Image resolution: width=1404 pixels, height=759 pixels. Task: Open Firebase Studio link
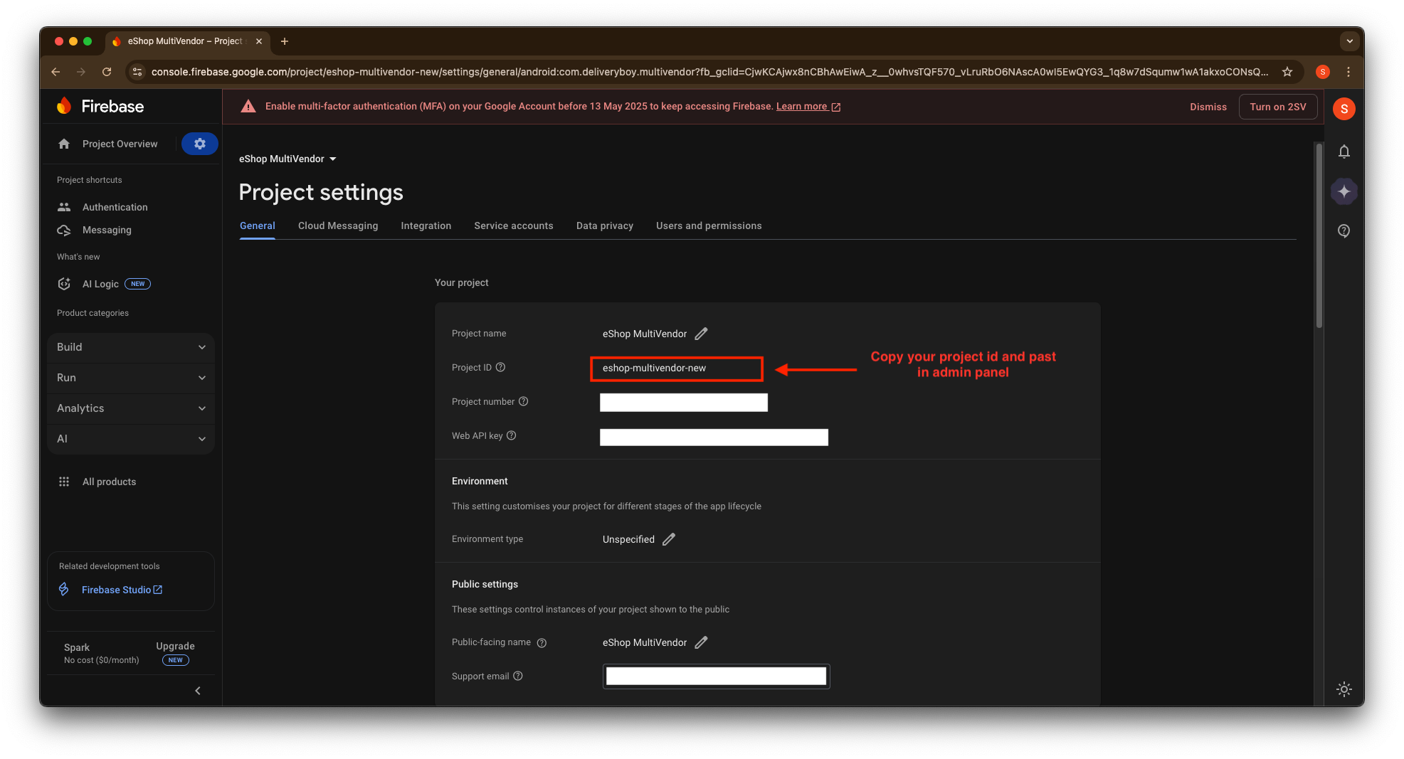[x=122, y=590]
